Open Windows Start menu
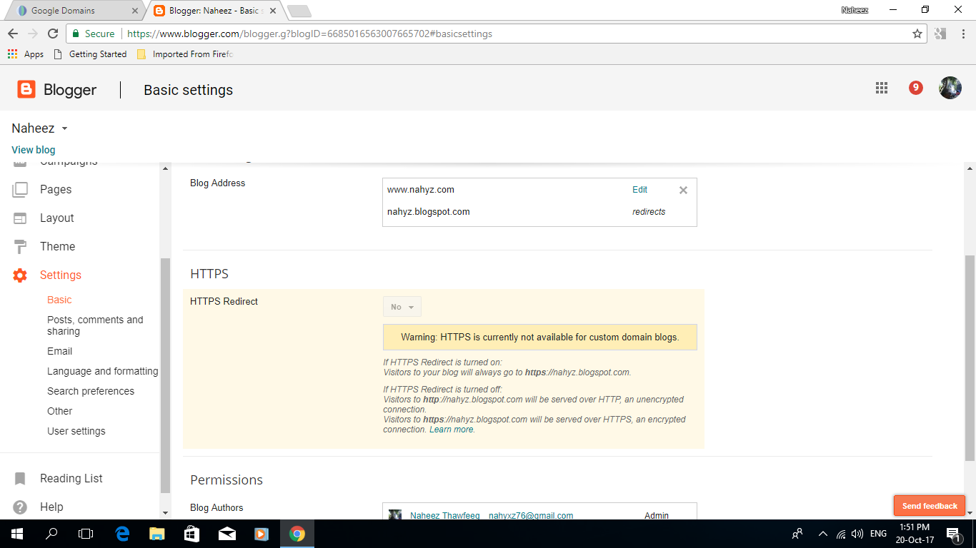 tap(17, 534)
